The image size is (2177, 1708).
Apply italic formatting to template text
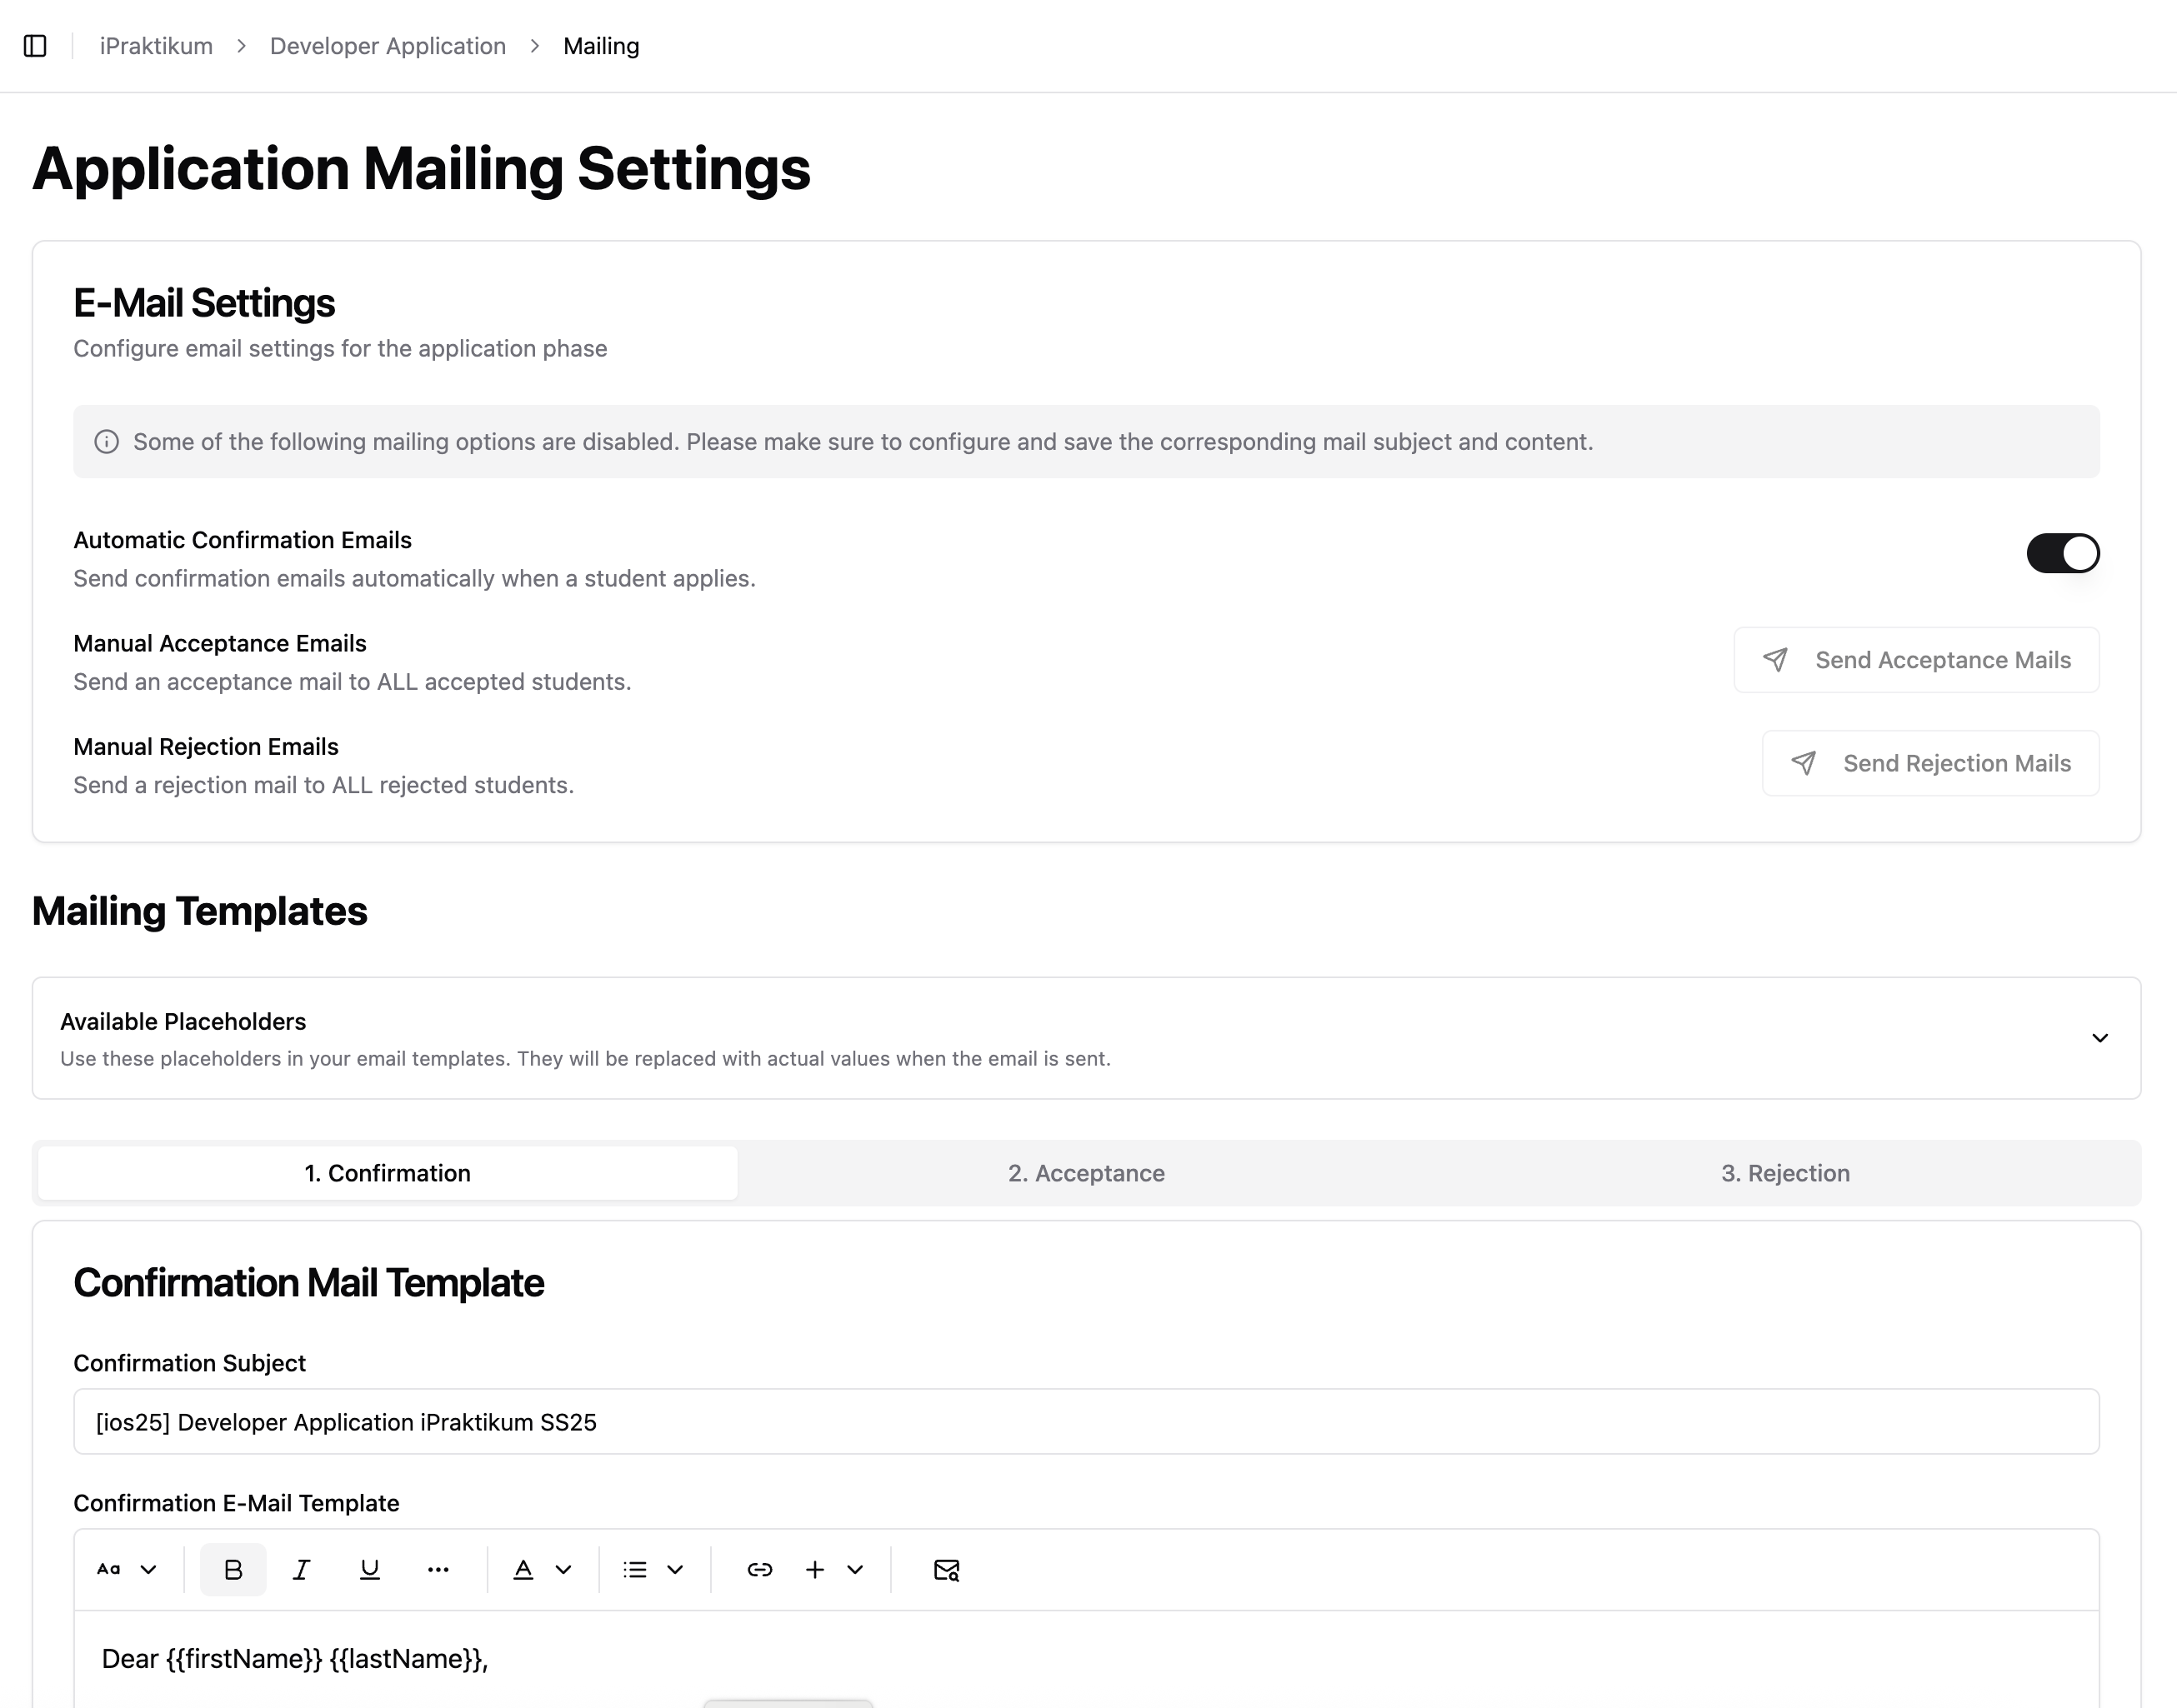[301, 1569]
